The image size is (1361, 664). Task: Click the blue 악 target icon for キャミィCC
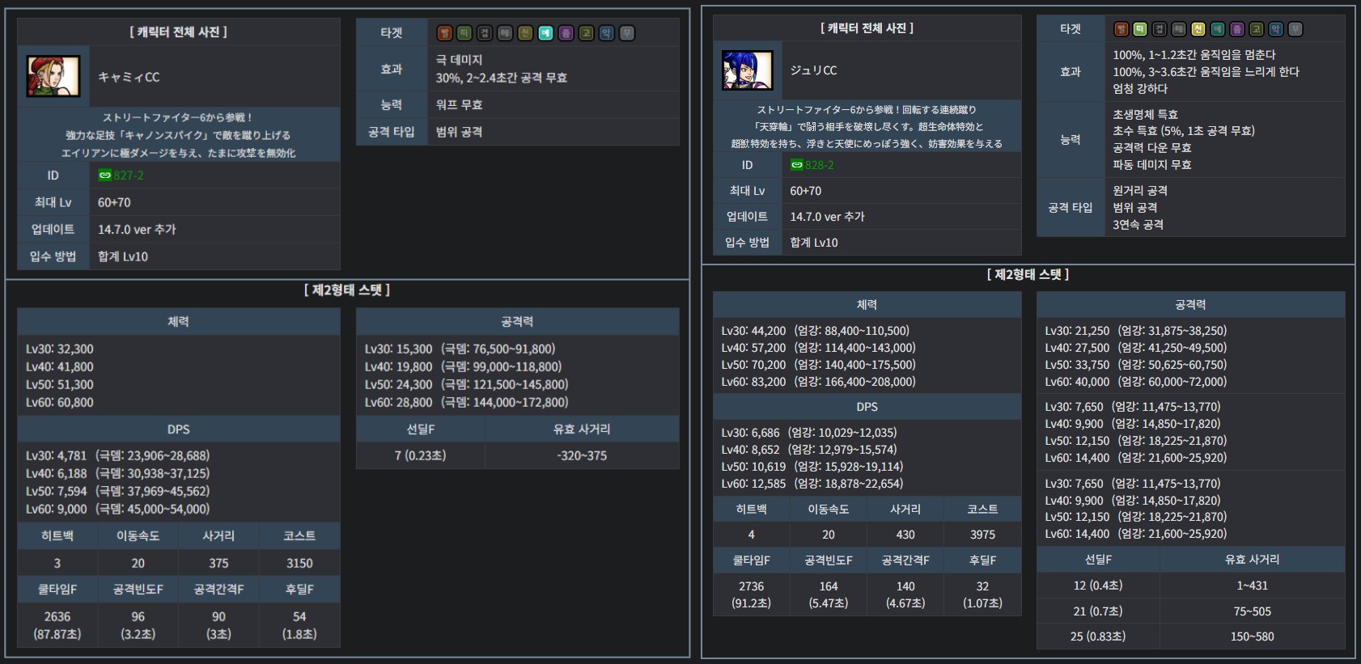click(x=606, y=33)
